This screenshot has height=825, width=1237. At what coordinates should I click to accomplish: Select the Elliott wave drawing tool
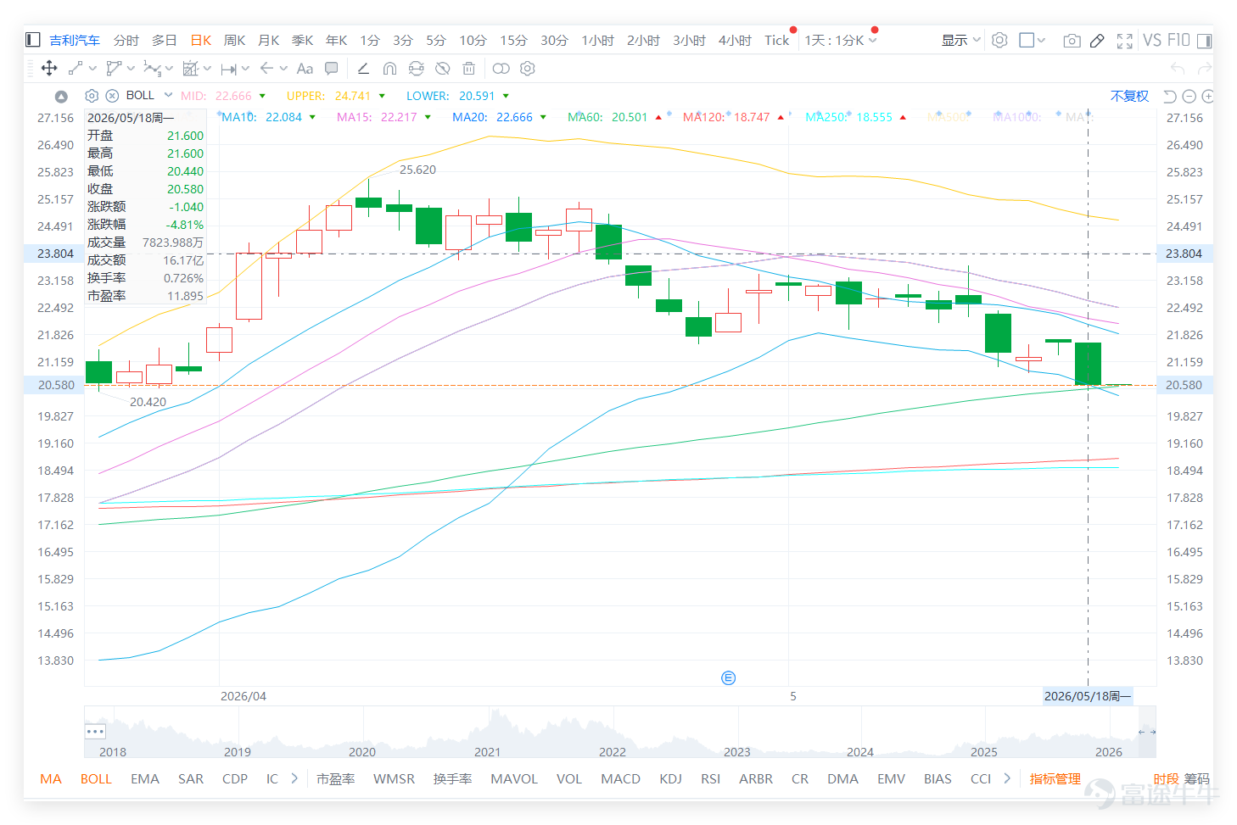click(152, 69)
